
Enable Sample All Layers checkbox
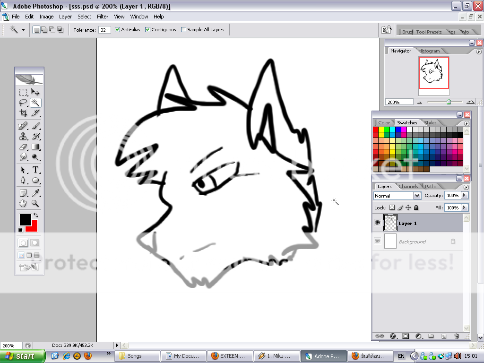click(184, 30)
